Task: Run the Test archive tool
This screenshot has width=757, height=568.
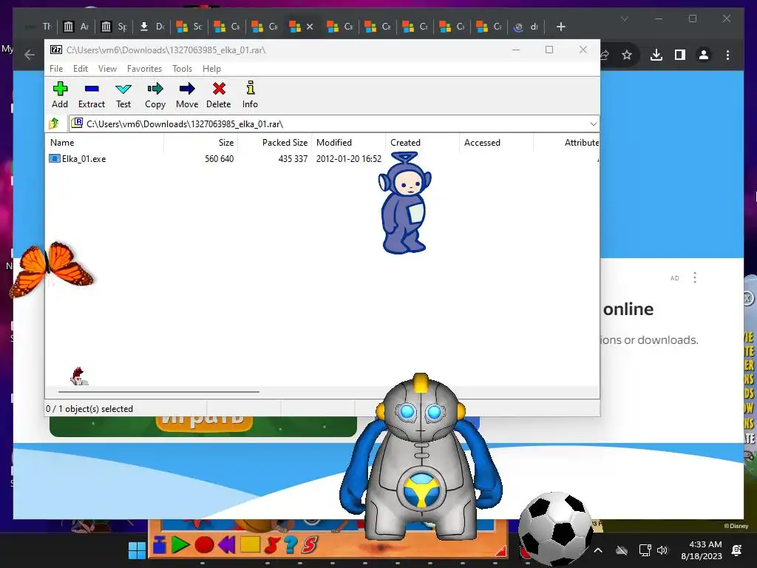Action: tap(123, 95)
